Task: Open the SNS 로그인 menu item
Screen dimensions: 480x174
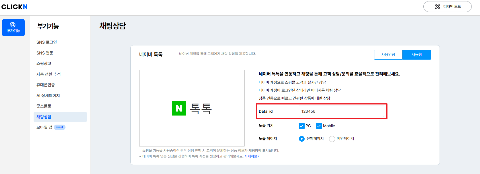Action: click(x=47, y=42)
